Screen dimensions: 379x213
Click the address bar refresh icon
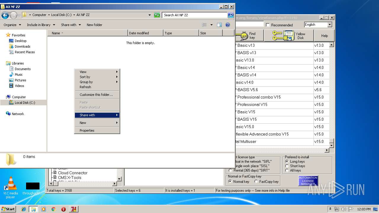pos(157,15)
